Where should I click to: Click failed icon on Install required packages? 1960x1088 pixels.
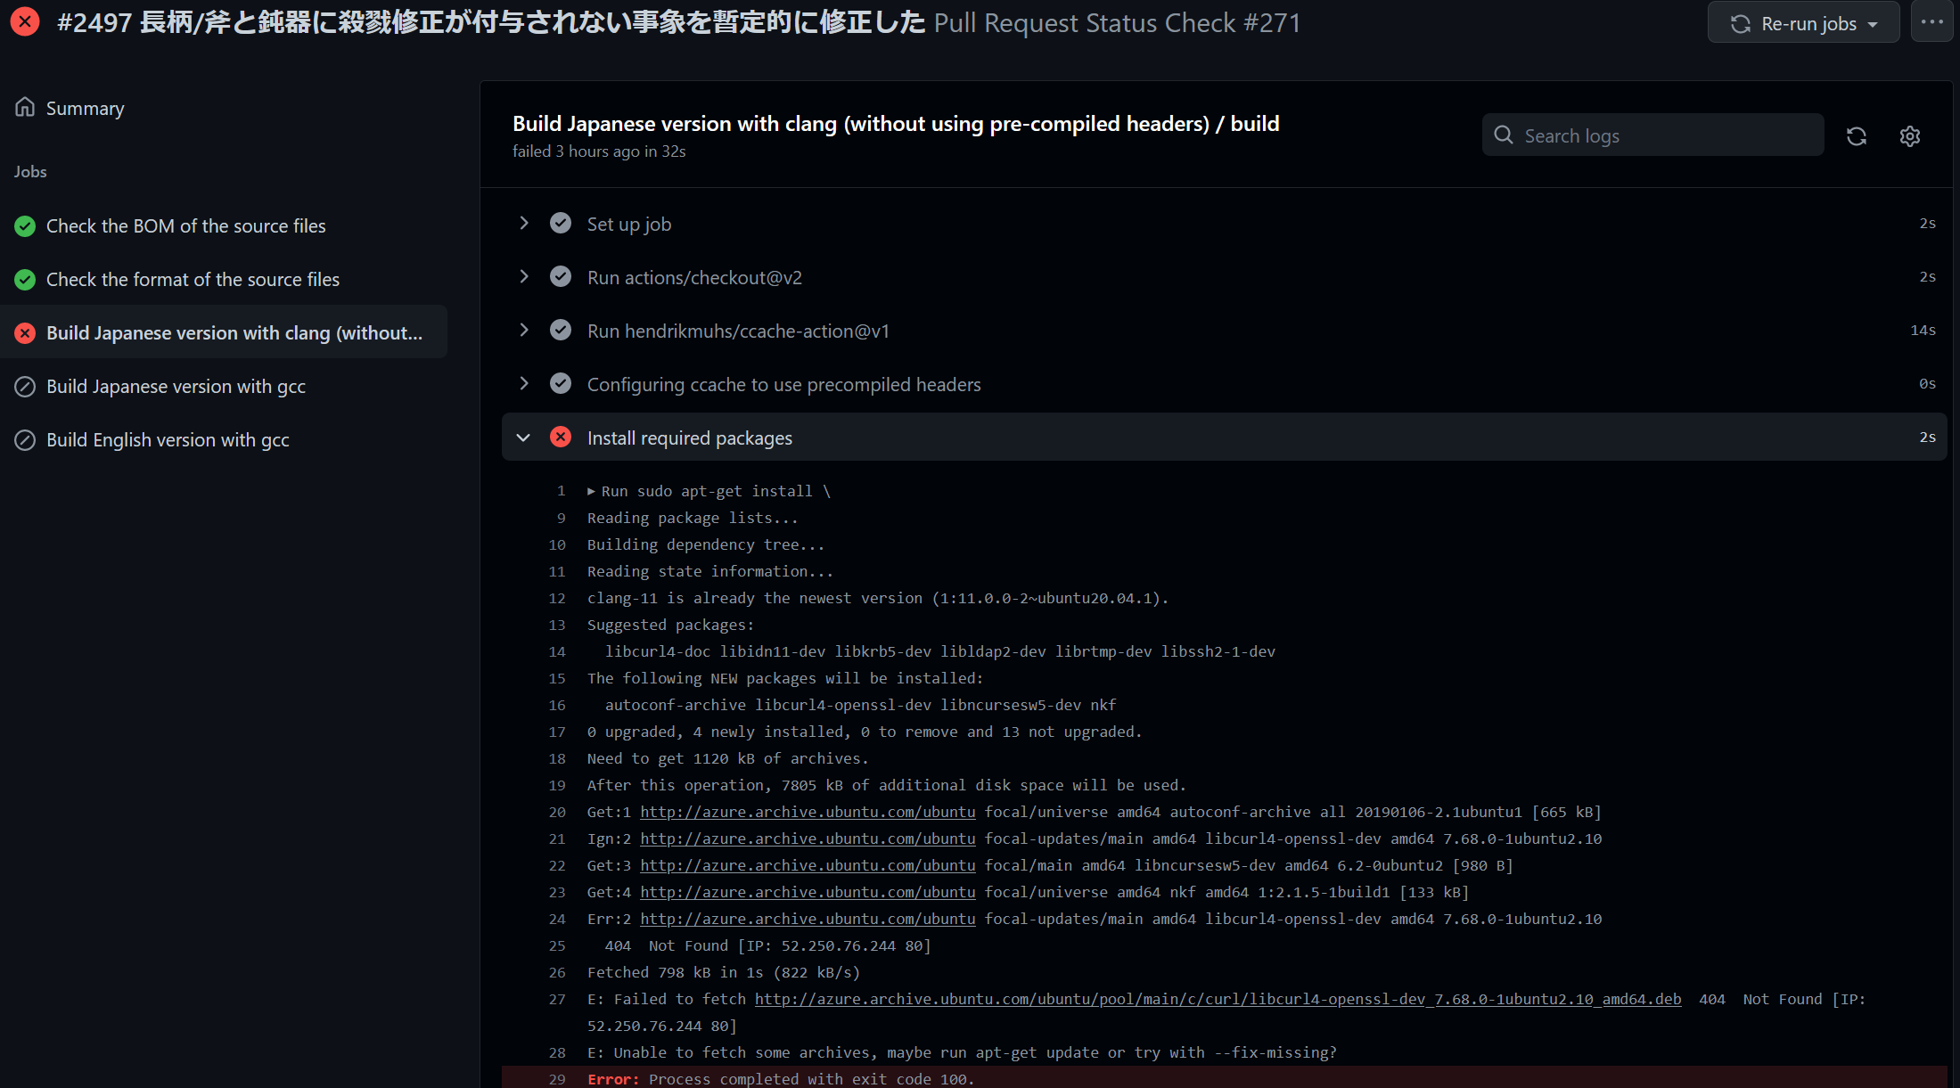561,437
